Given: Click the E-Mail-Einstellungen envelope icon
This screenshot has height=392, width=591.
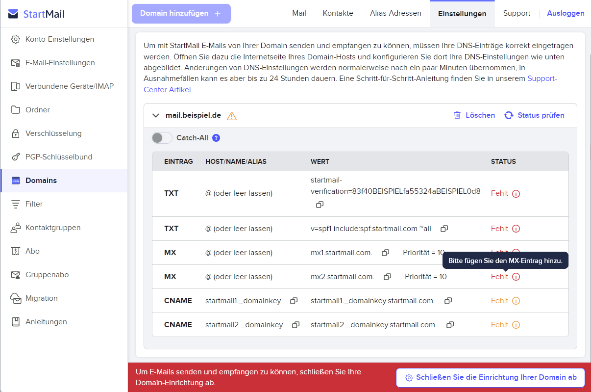Looking at the screenshot, I should pyautogui.click(x=16, y=63).
